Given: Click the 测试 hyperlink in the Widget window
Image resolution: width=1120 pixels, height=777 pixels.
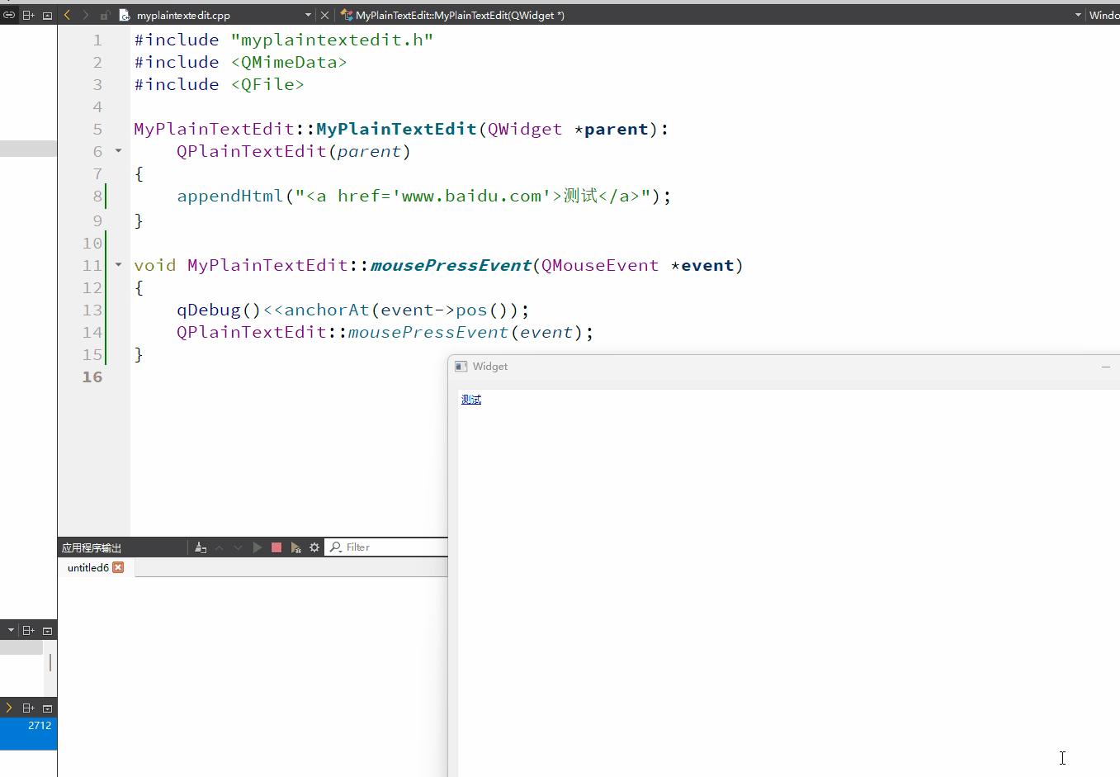Looking at the screenshot, I should coord(470,400).
